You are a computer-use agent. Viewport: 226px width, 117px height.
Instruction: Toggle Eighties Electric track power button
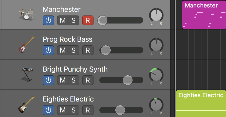[48, 110]
